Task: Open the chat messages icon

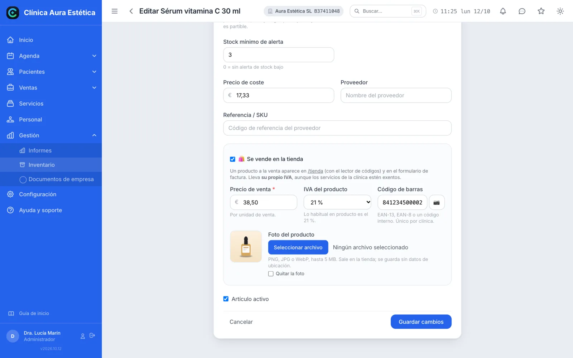Action: coord(522,11)
